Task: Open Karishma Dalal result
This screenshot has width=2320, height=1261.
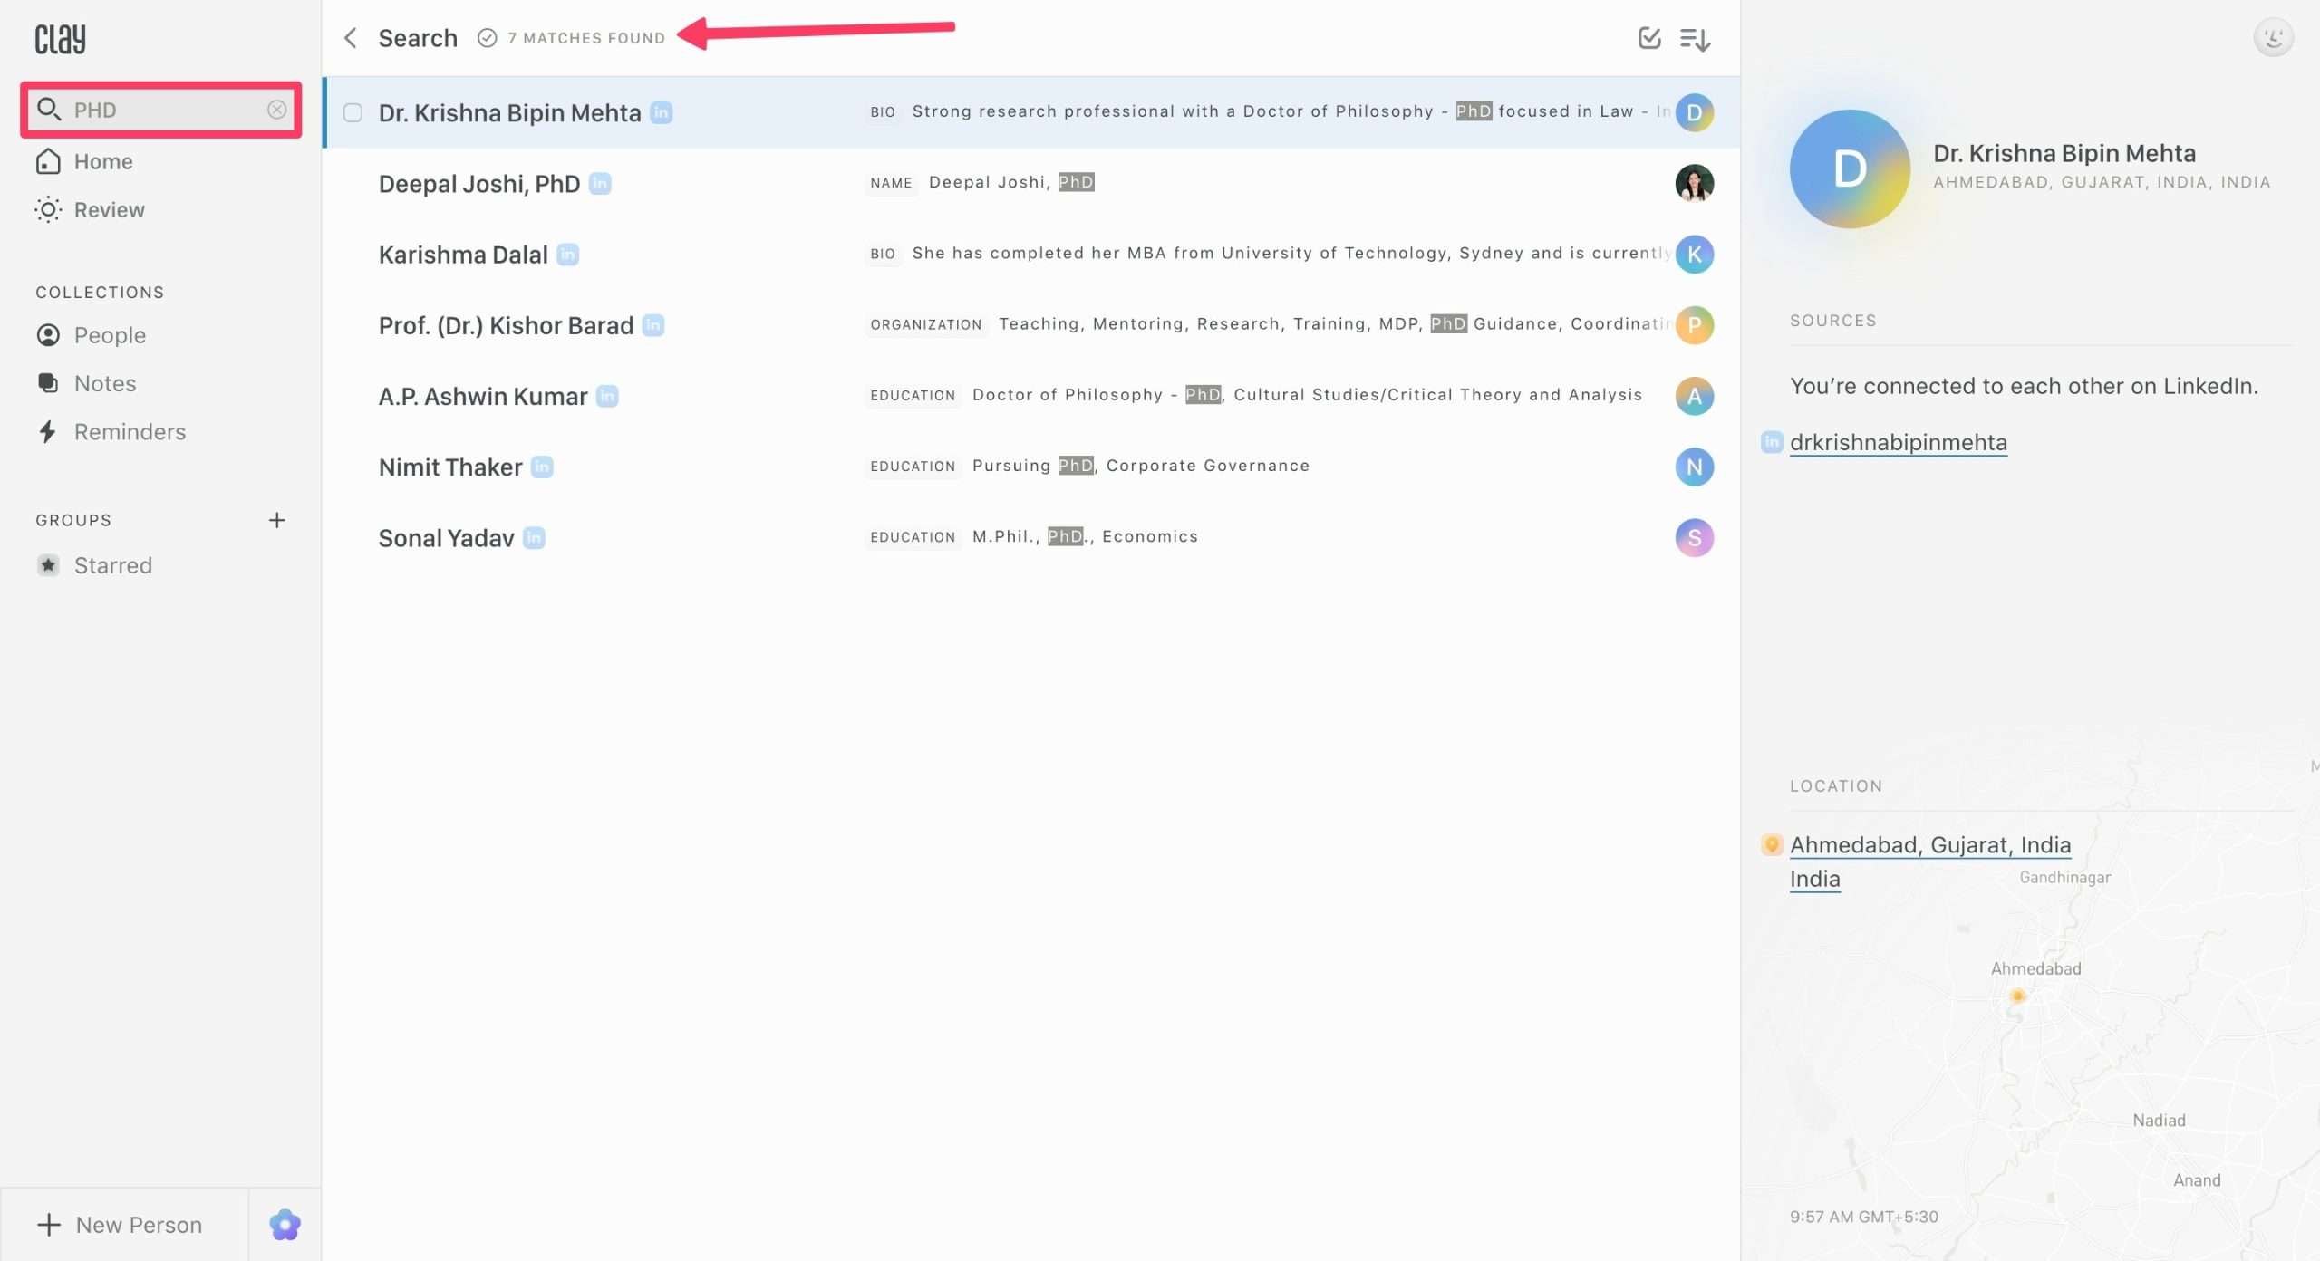Action: point(1030,255)
